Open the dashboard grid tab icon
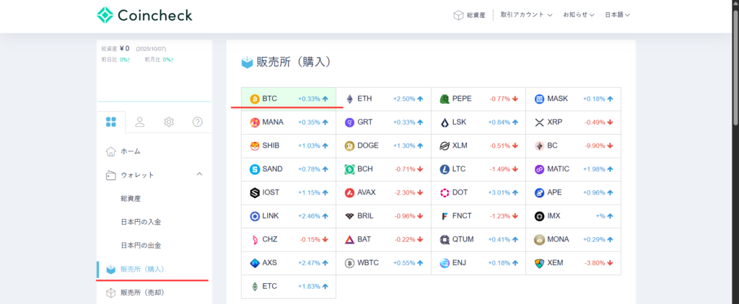This screenshot has width=739, height=304. [111, 122]
